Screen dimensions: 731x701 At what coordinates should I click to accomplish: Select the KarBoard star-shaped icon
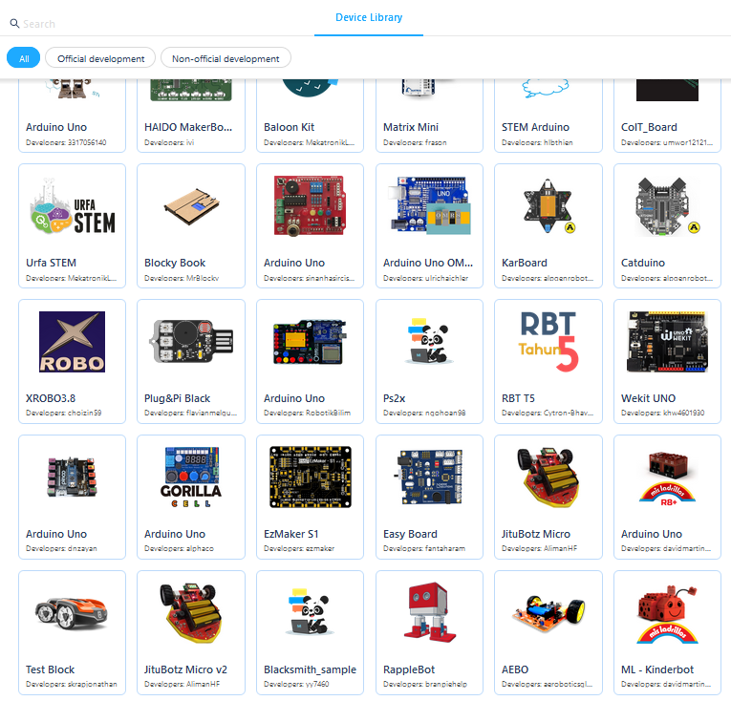pos(548,206)
